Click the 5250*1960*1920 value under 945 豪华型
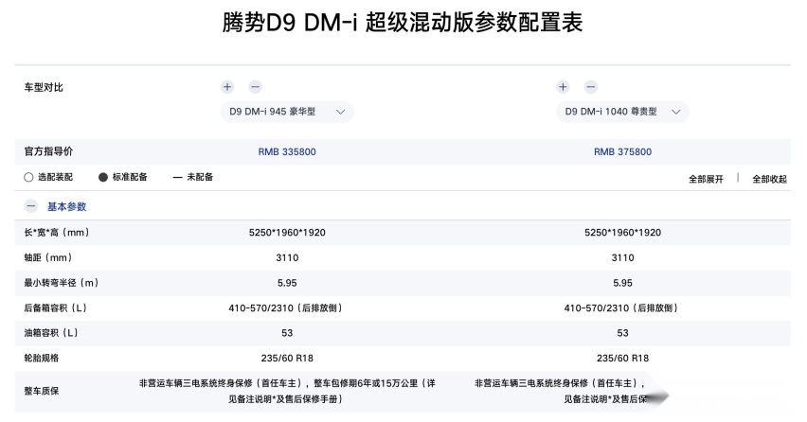Viewport: 807px width, 422px height. pos(287,233)
